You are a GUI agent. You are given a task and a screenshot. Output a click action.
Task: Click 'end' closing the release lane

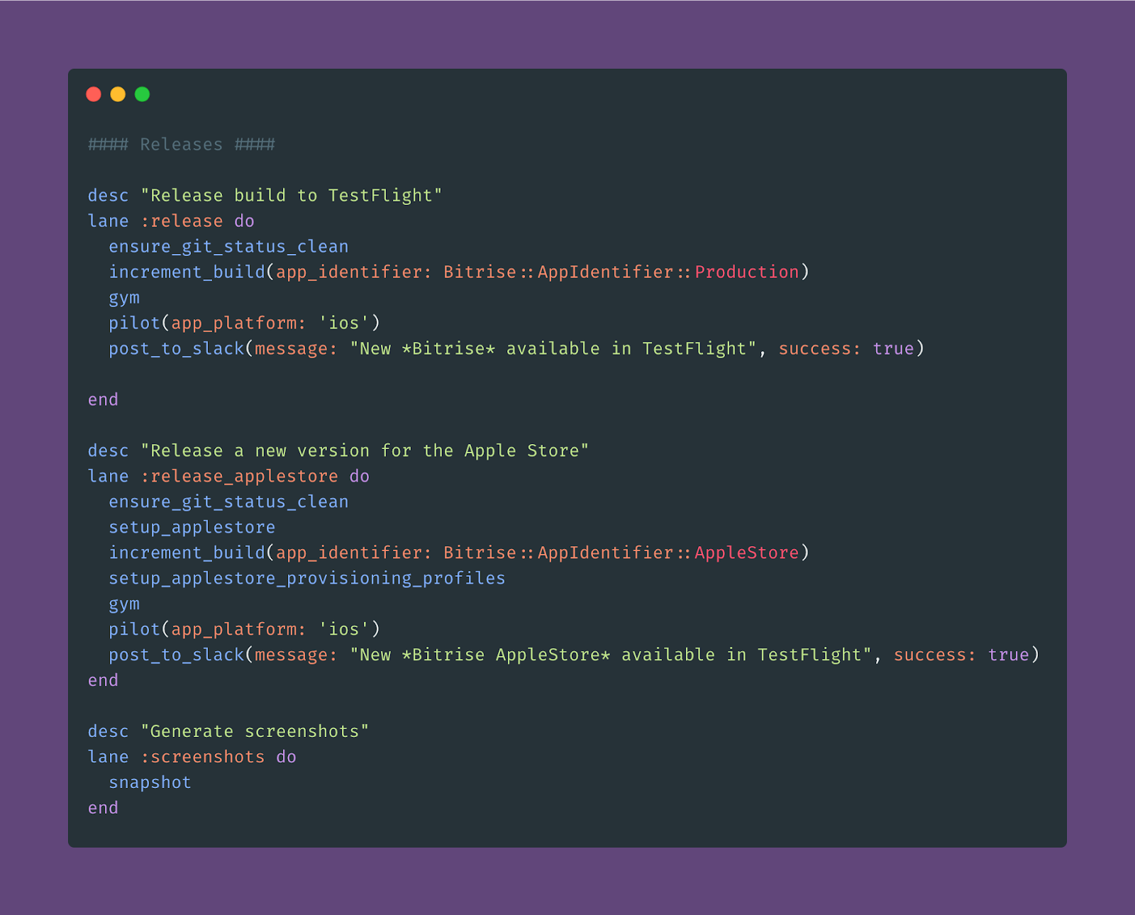(103, 400)
